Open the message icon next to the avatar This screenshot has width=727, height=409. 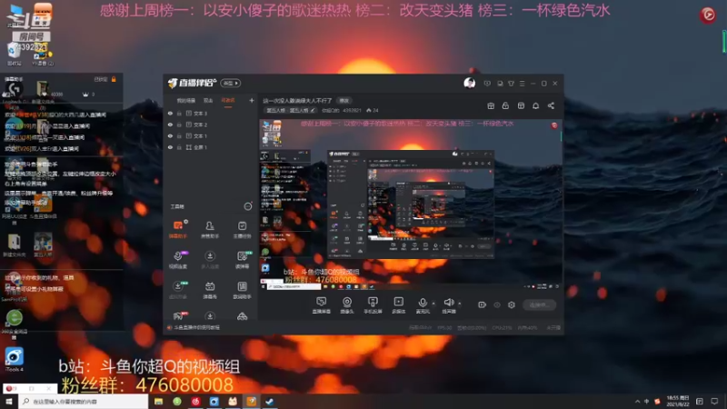point(487,84)
